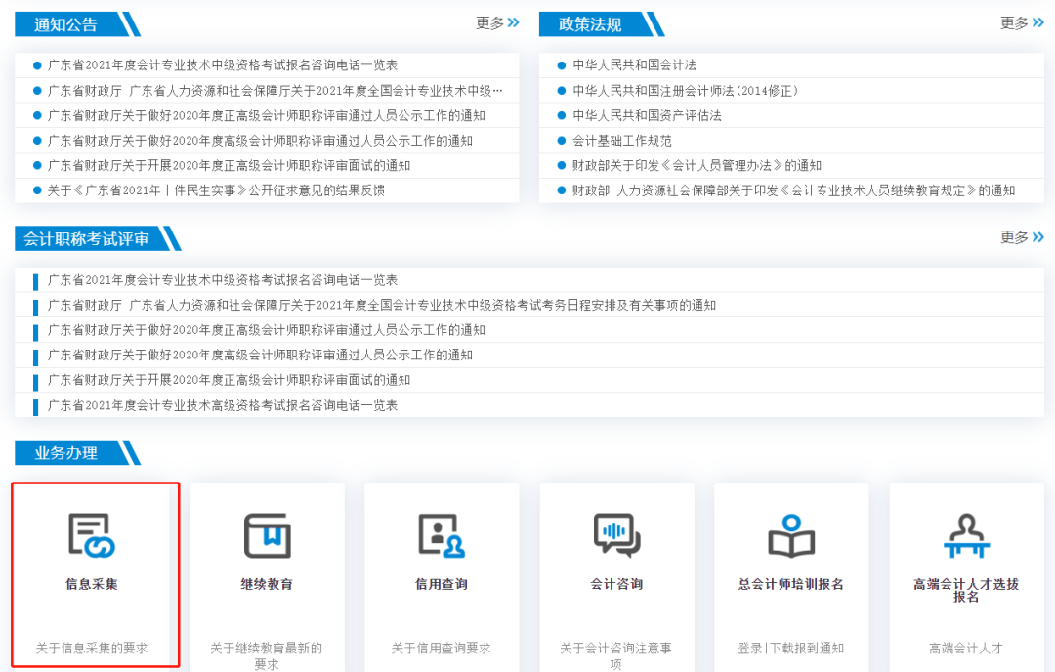Select the 政策法规 section tab
Image resolution: width=1055 pixels, height=672 pixels.
[590, 24]
